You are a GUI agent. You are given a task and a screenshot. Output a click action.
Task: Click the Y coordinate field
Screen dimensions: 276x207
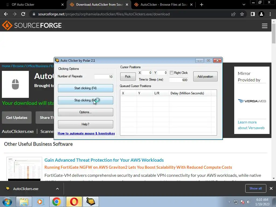[x=162, y=73]
